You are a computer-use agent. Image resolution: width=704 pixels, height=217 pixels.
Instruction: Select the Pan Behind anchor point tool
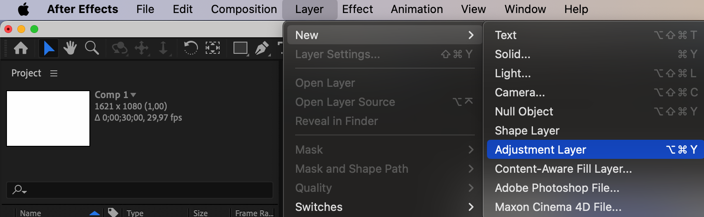click(x=212, y=48)
